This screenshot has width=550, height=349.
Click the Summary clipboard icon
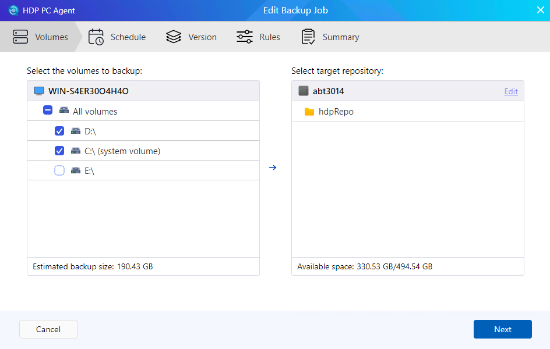[x=308, y=37]
